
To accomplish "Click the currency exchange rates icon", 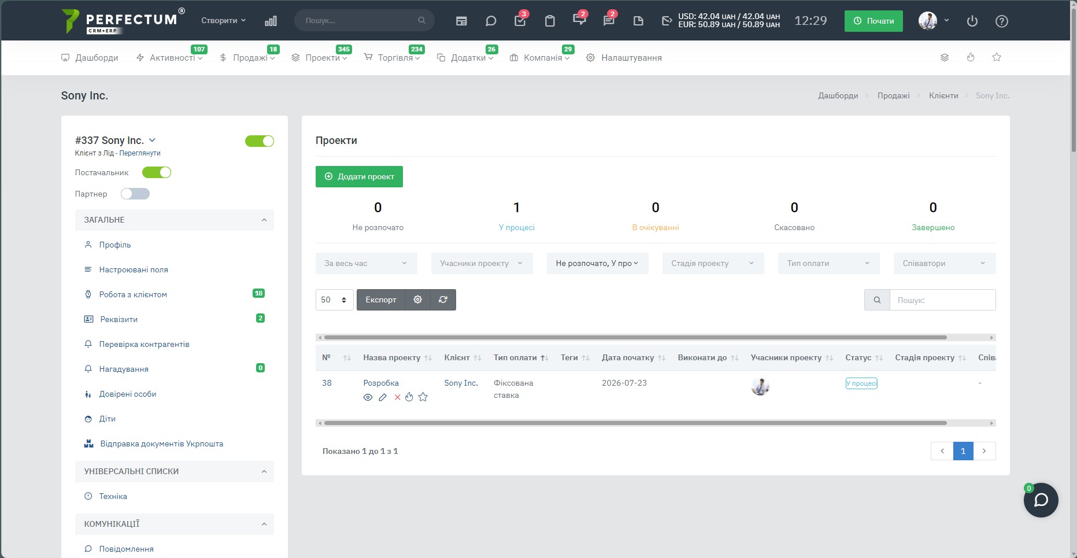I will pyautogui.click(x=667, y=21).
